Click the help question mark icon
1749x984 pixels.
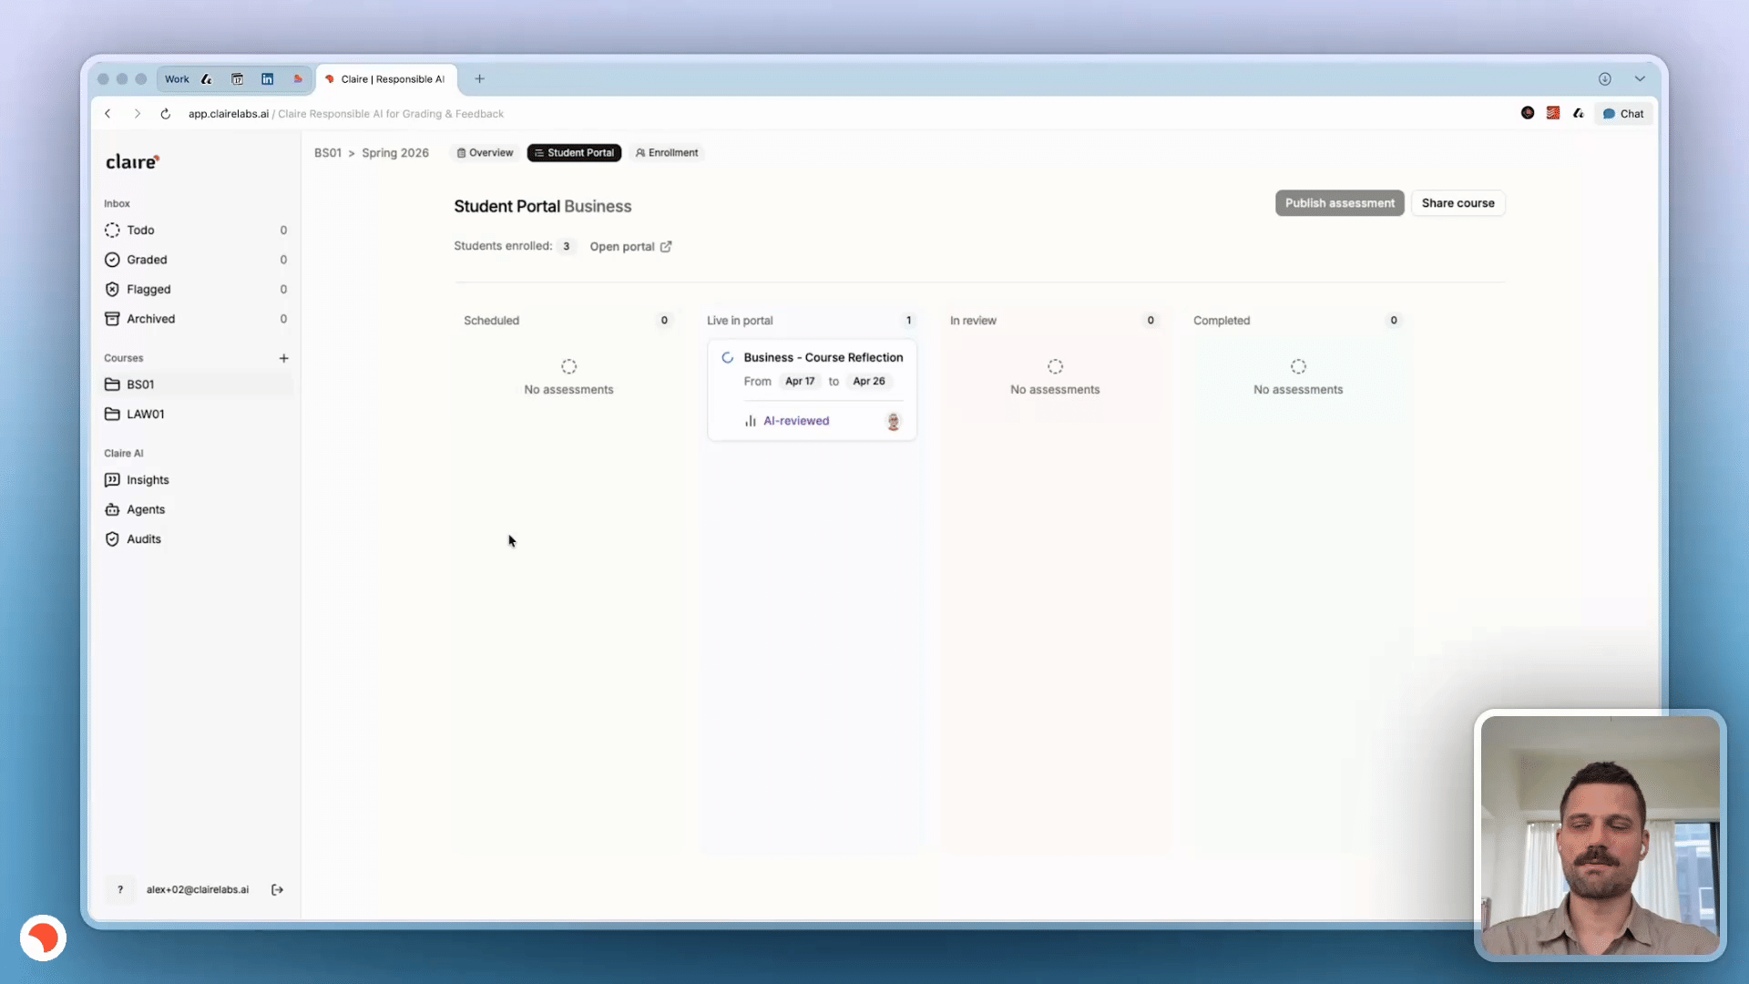(x=120, y=889)
